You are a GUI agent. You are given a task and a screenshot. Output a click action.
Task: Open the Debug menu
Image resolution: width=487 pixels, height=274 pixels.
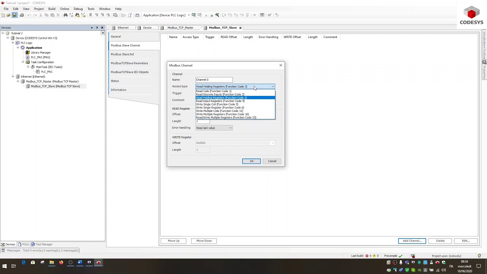click(x=78, y=9)
